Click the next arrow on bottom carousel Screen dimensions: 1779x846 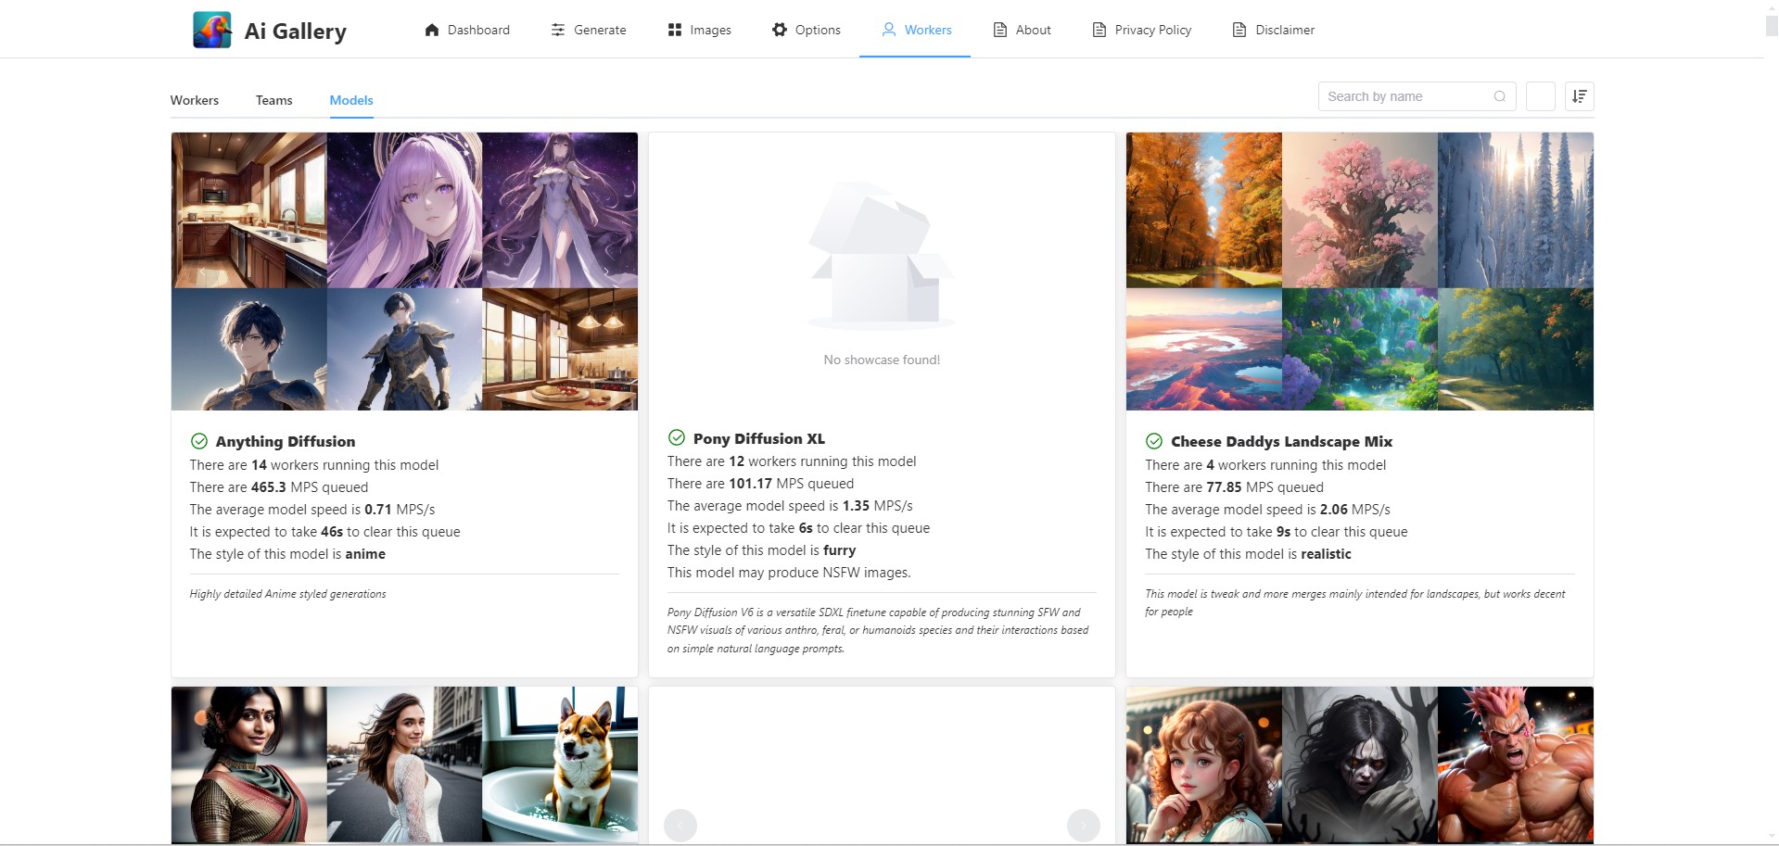pyautogui.click(x=1083, y=825)
